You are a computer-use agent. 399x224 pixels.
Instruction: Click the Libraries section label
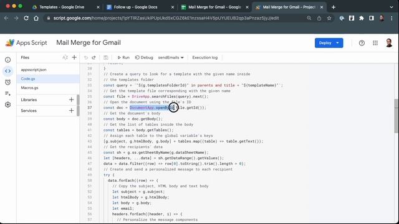(x=29, y=100)
